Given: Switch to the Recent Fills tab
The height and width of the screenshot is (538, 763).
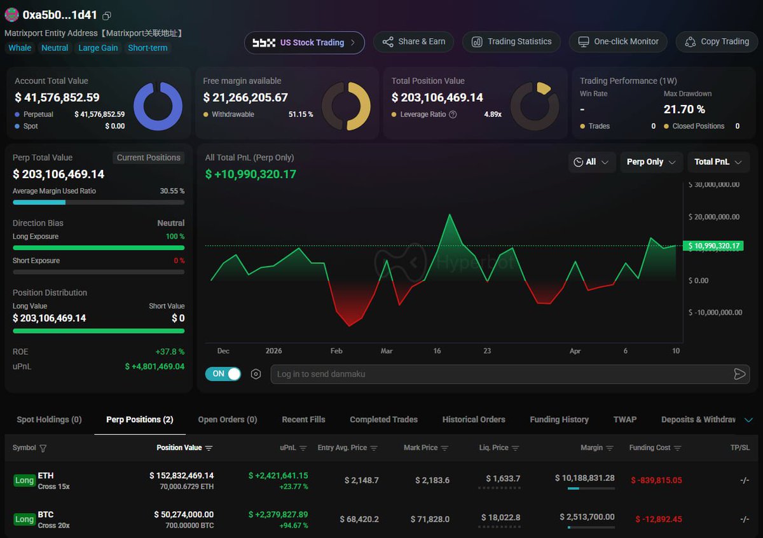Looking at the screenshot, I should pyautogui.click(x=303, y=420).
